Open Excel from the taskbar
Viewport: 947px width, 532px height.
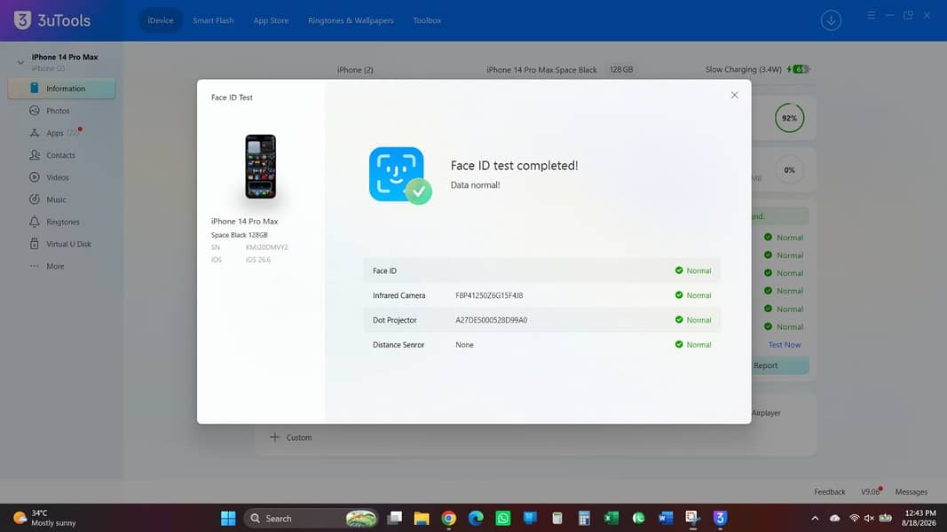(612, 518)
